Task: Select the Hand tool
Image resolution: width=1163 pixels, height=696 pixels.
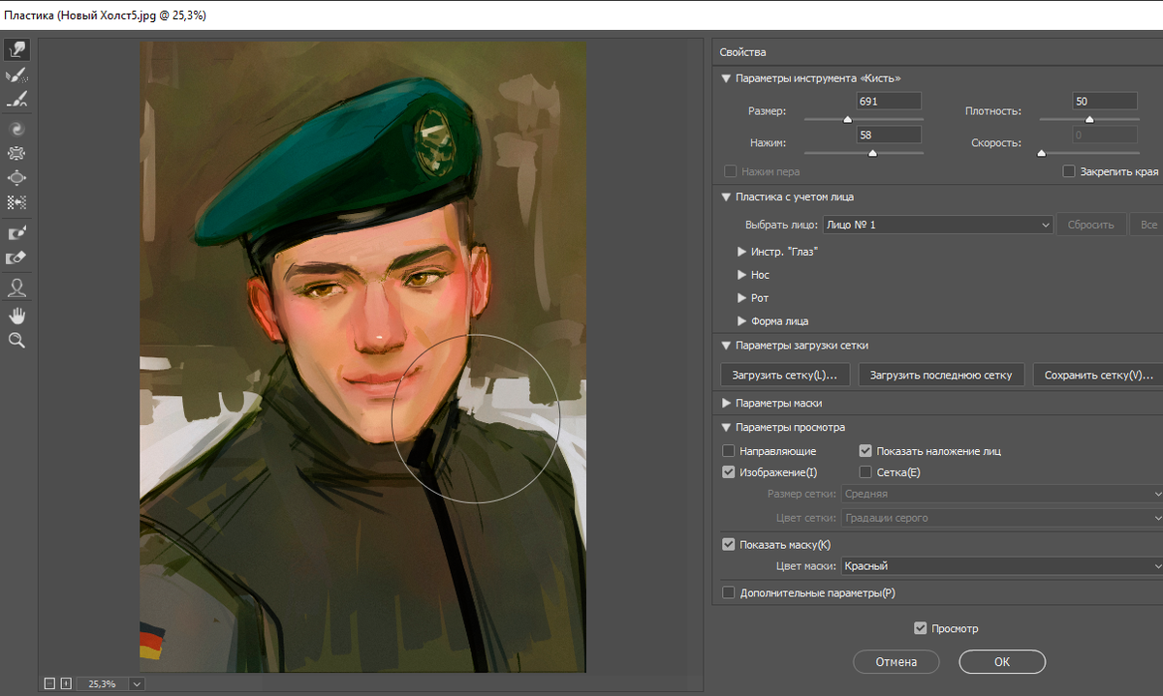Action: point(16,316)
